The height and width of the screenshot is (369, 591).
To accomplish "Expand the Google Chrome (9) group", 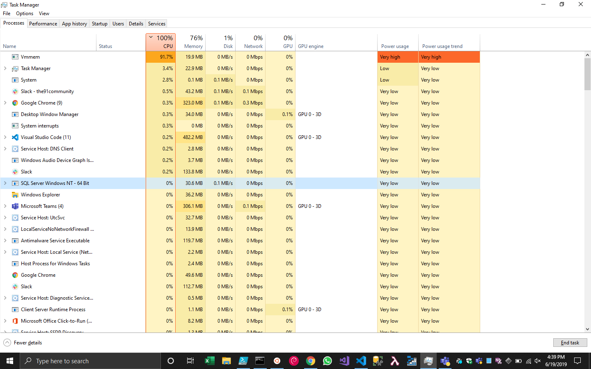I will tap(5, 103).
